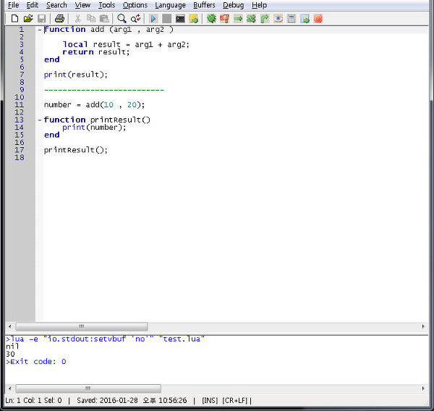Screen dimensions: 434x411
Task: Click the 'return result;' line
Action: pos(96,52)
